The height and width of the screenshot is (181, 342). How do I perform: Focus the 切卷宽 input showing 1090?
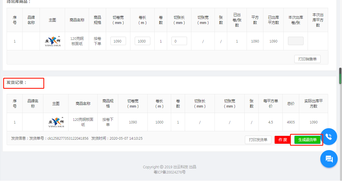(118, 41)
